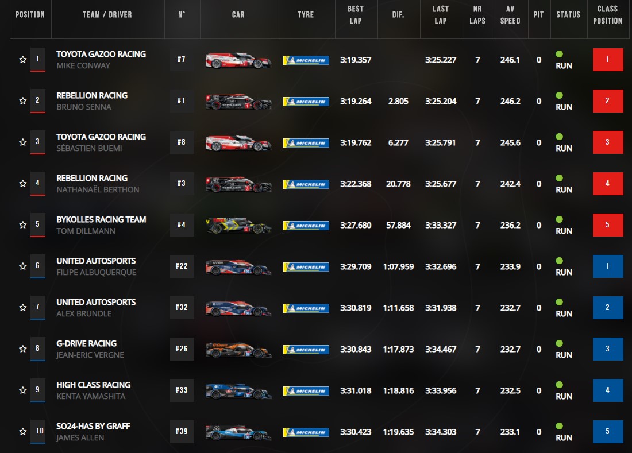Select the #22 United Autosports car image

tap(238, 267)
